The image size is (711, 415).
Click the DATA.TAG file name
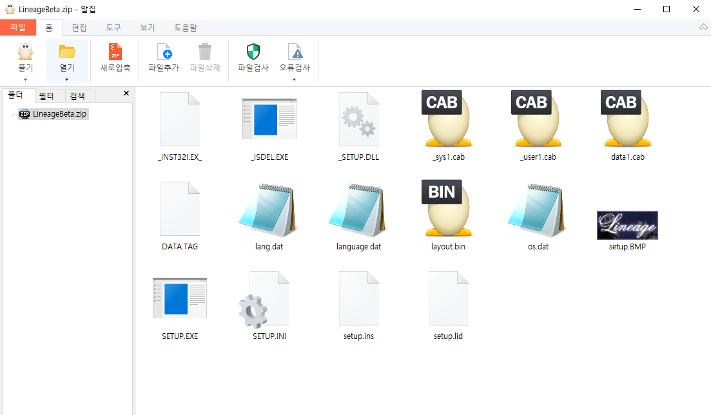180,246
